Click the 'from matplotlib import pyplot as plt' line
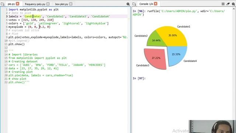Image resolution: width=236 pixels, height=133 pixels. [38, 58]
